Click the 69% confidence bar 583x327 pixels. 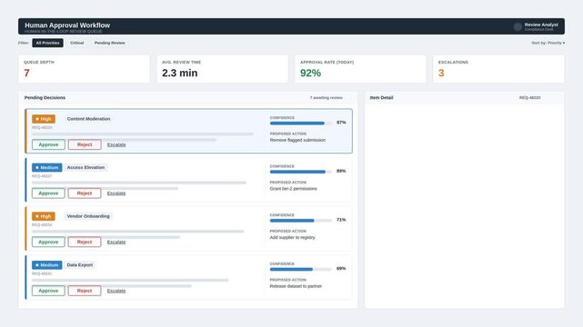301,269
